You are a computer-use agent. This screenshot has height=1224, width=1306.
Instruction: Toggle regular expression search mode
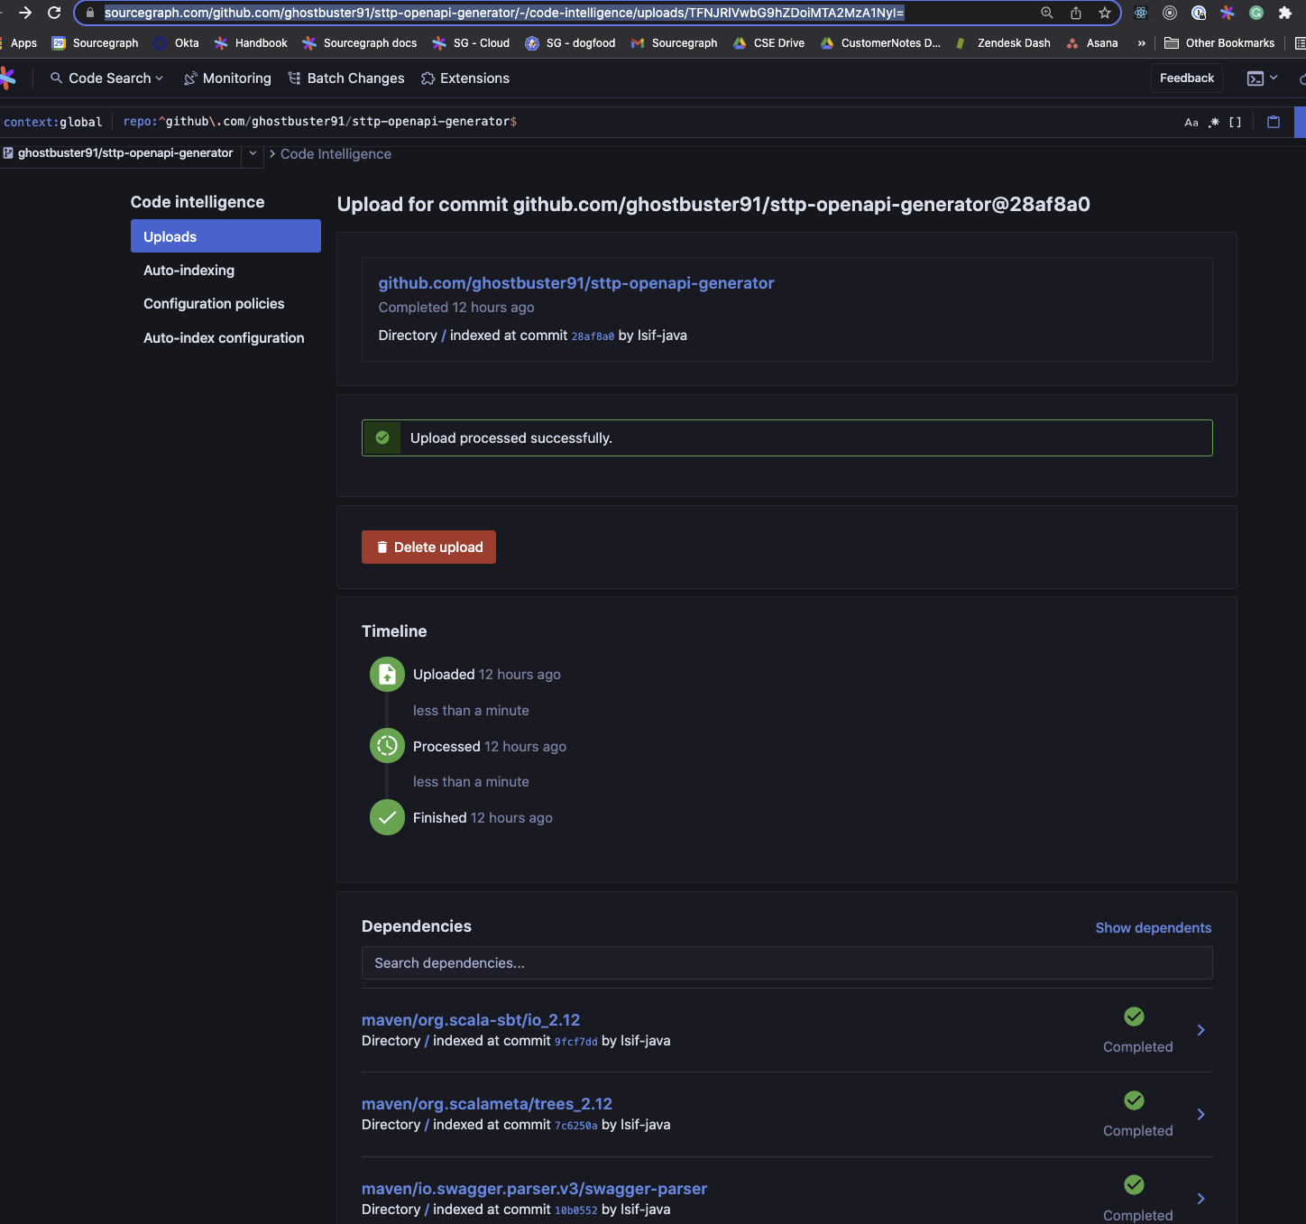coord(1214,122)
